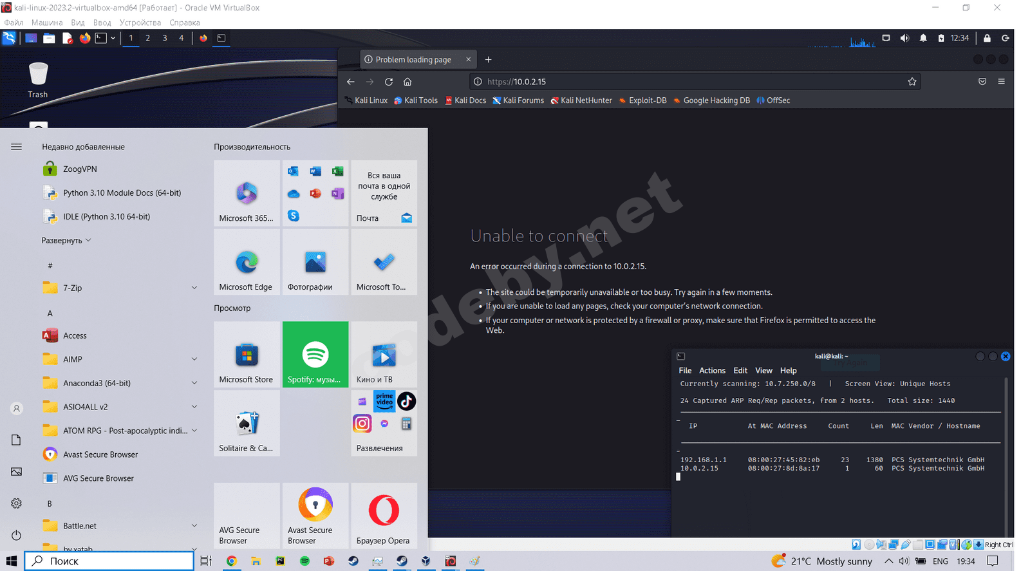This screenshot has height=571, width=1030.
Task: Open Windows Settings gear in Start menu
Action: (x=17, y=503)
